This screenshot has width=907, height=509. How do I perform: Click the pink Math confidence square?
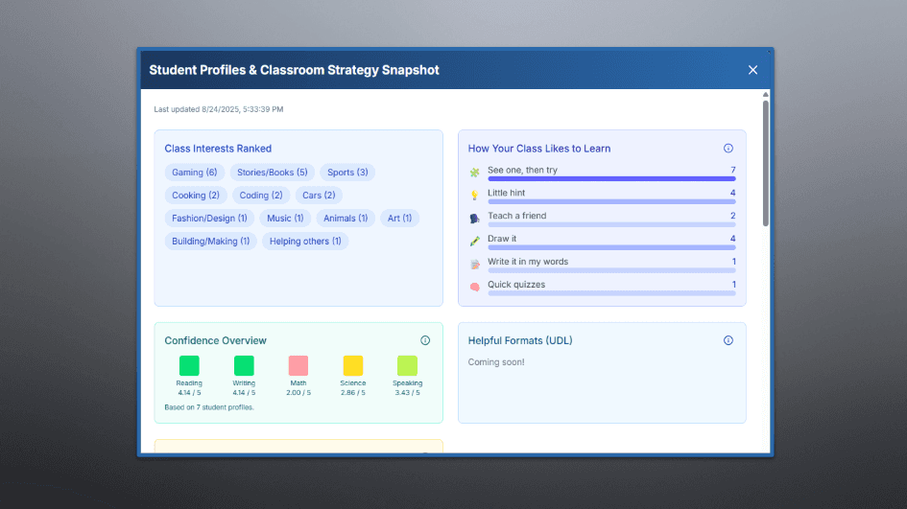click(x=298, y=365)
